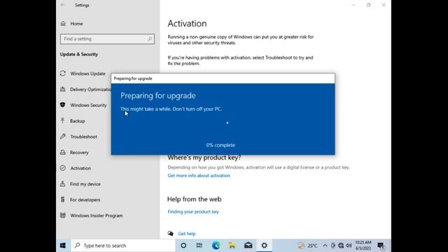Show hidden system tray icons

[325, 246]
